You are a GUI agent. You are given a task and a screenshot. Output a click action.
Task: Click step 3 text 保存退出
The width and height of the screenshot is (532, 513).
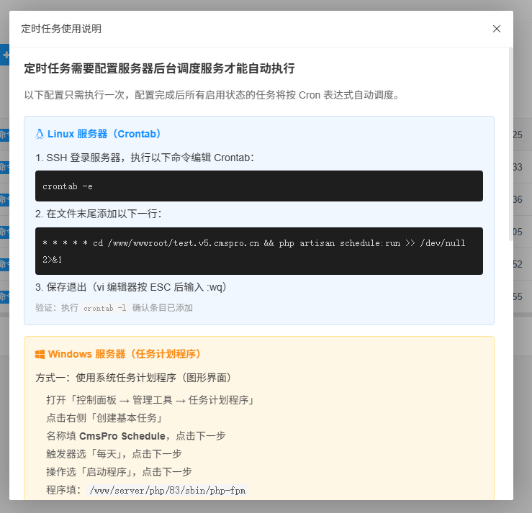point(130,287)
